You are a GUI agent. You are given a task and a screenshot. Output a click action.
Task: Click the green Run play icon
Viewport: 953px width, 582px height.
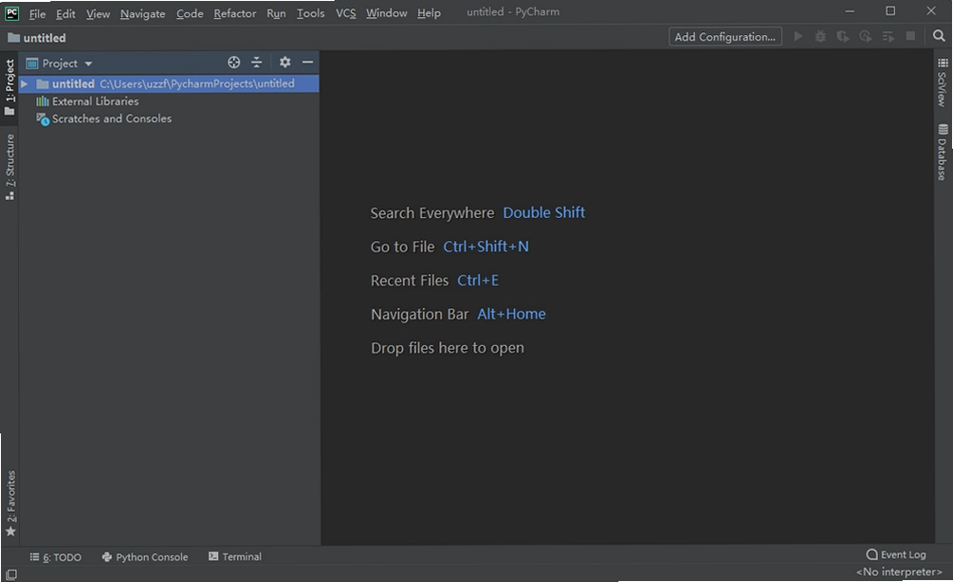[x=798, y=36]
